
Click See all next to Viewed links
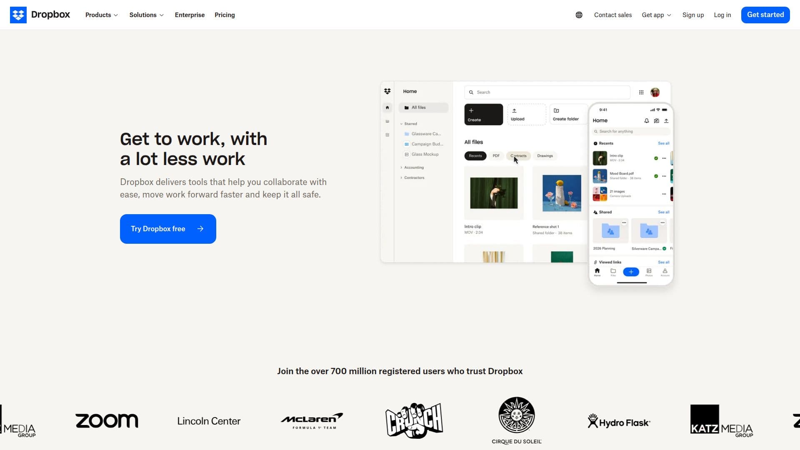(664, 262)
